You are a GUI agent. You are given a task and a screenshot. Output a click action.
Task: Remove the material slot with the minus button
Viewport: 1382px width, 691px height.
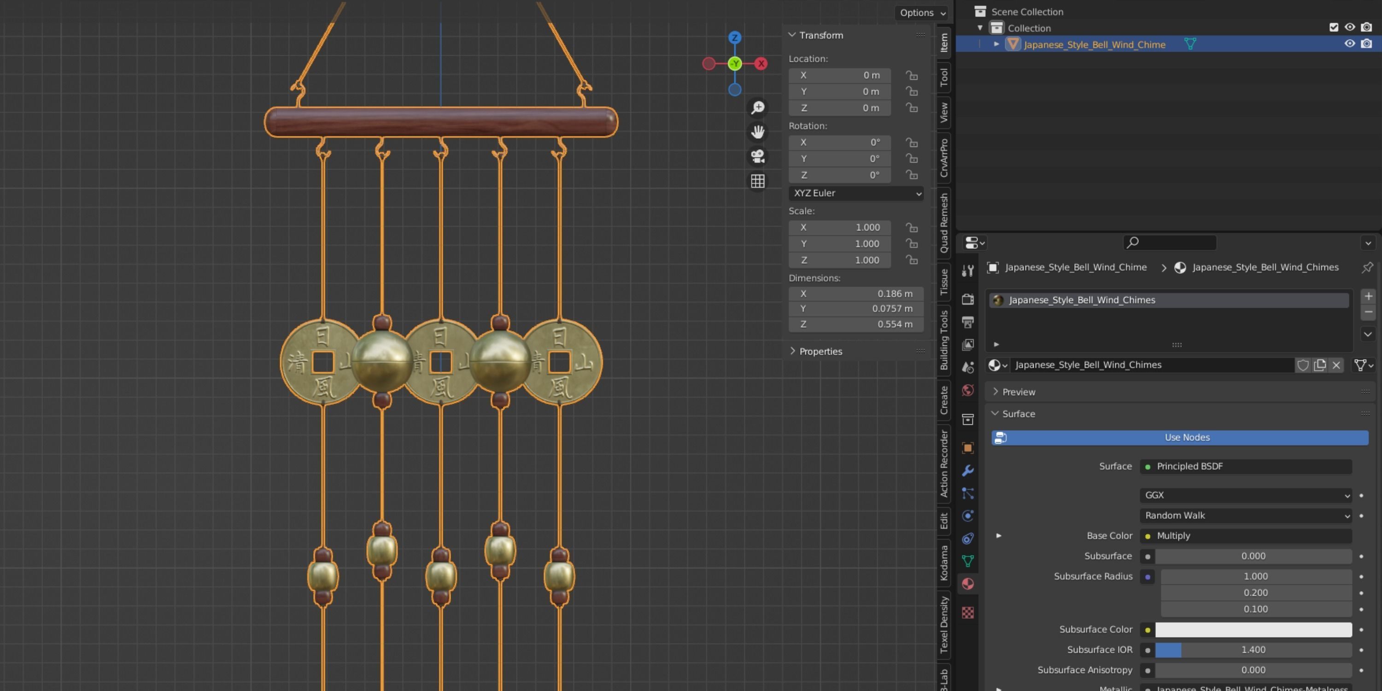[x=1369, y=312]
